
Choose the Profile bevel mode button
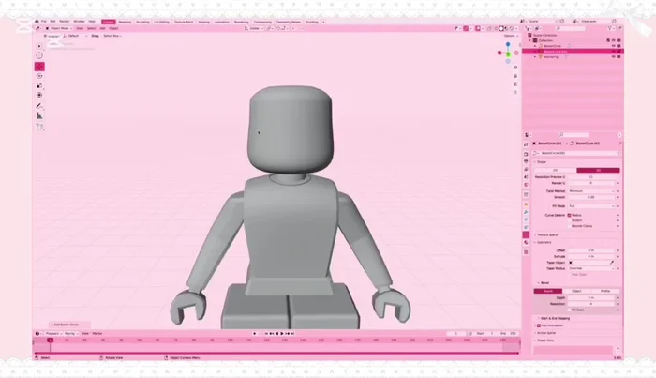click(x=605, y=291)
